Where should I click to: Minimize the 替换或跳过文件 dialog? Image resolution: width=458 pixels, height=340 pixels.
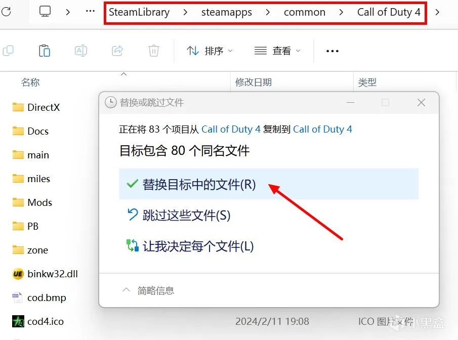click(x=351, y=103)
